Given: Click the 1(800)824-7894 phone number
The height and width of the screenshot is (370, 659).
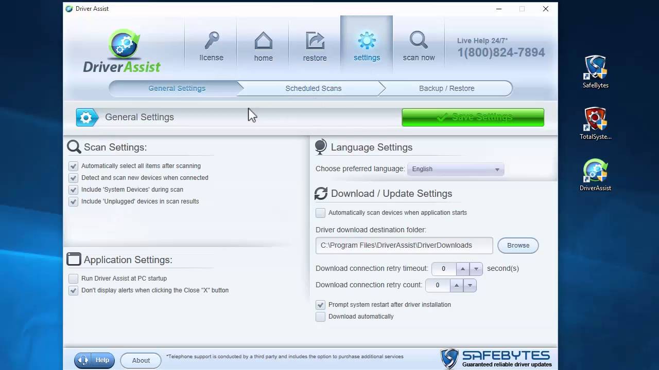Looking at the screenshot, I should 501,52.
